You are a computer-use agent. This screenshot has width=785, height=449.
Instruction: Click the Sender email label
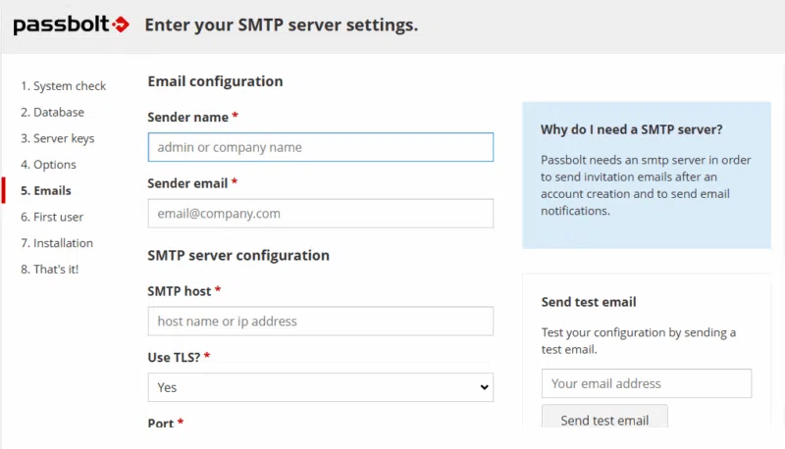[x=187, y=183]
